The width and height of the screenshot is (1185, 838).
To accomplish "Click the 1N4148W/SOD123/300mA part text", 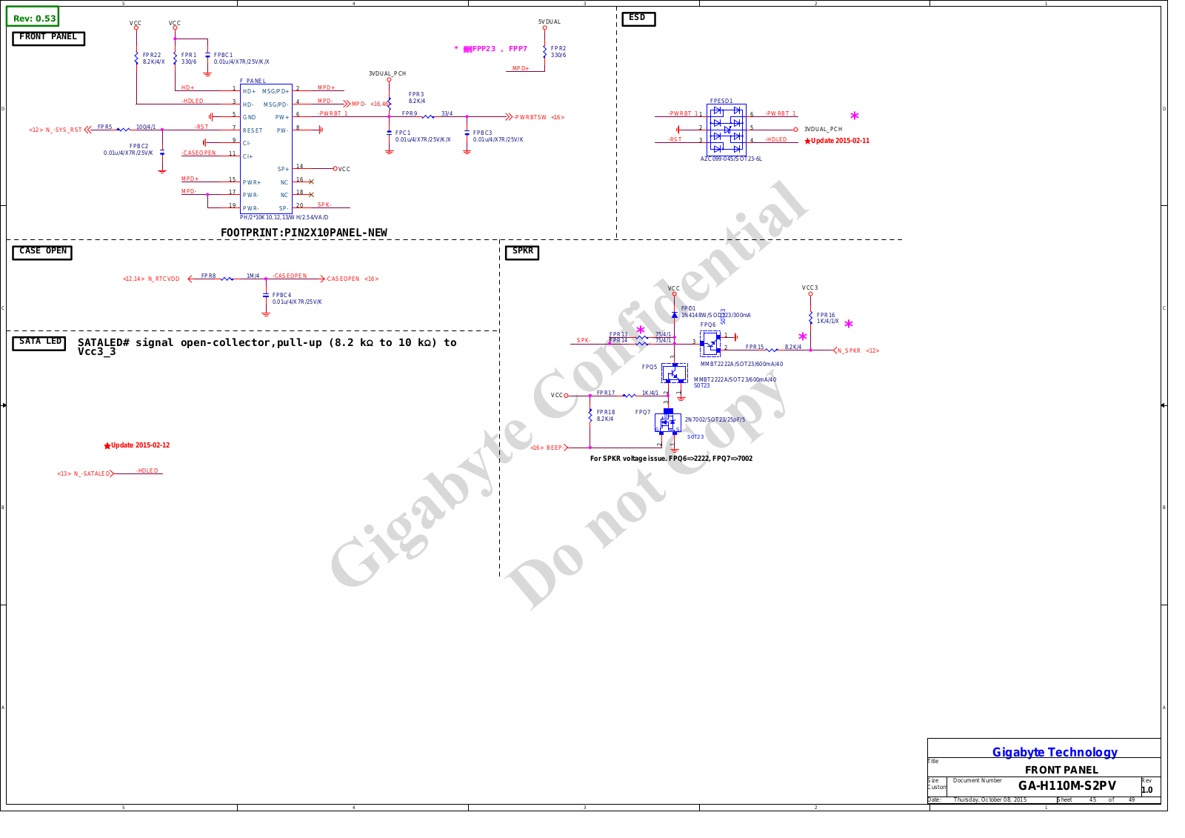I will coord(715,316).
